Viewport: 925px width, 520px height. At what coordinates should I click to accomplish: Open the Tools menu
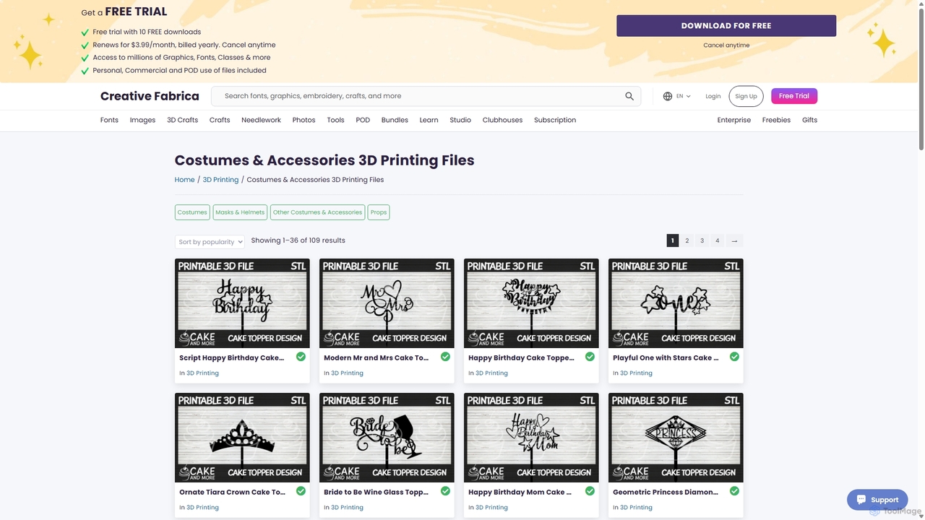[x=335, y=120]
